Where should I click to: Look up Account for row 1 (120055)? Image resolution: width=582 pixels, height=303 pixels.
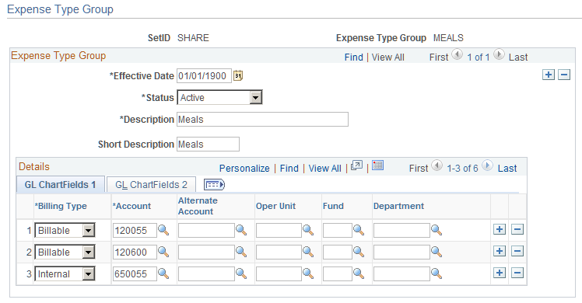coord(163,230)
